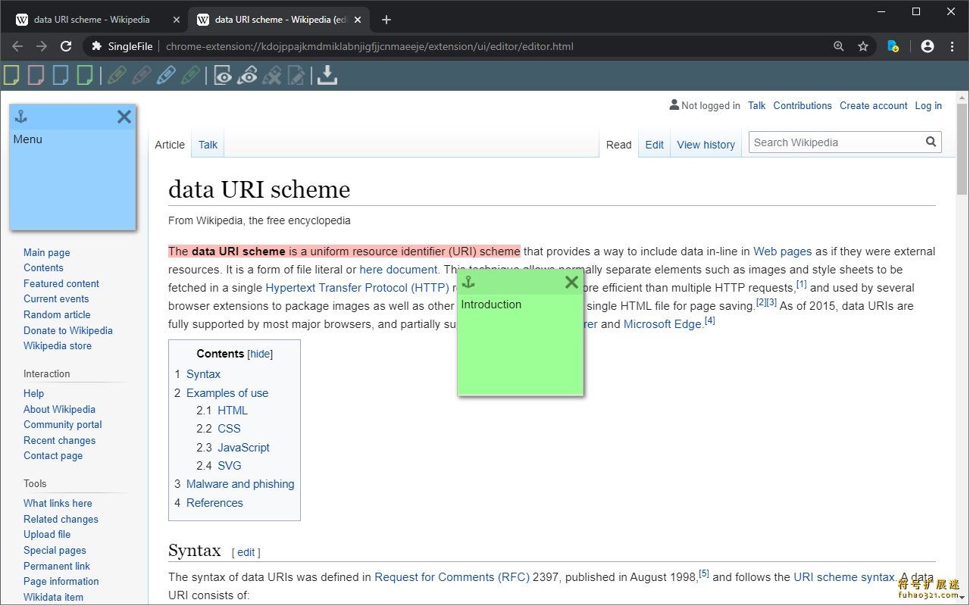
Task: Reload the page
Action: coord(66,46)
